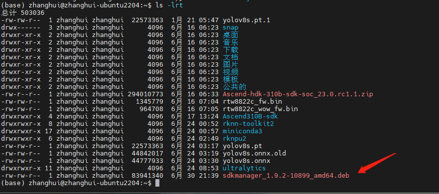Click the 桌面 directory entry

pos(231,35)
